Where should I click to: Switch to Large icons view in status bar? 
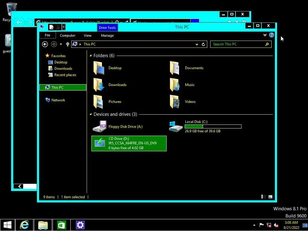pyautogui.click(x=270, y=197)
